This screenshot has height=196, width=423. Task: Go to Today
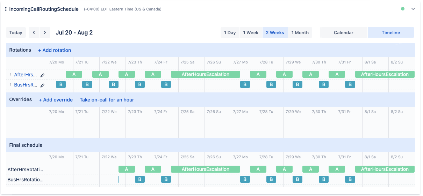click(16, 32)
